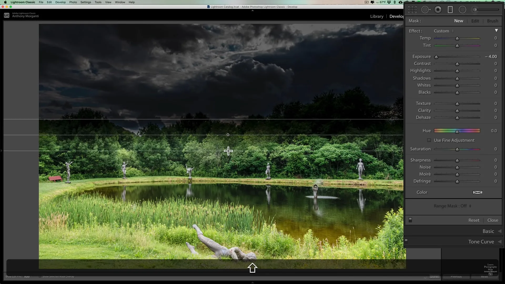
Task: Click Close in the mask panel
Action: pyautogui.click(x=493, y=220)
